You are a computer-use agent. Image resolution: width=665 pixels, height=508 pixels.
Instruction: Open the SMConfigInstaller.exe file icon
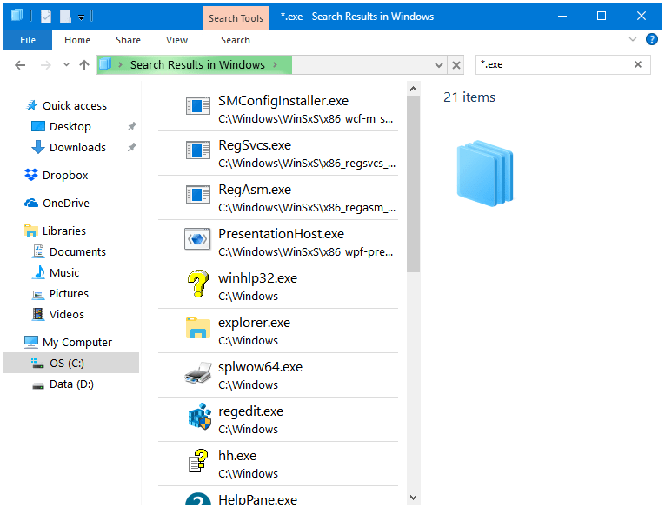point(198,105)
